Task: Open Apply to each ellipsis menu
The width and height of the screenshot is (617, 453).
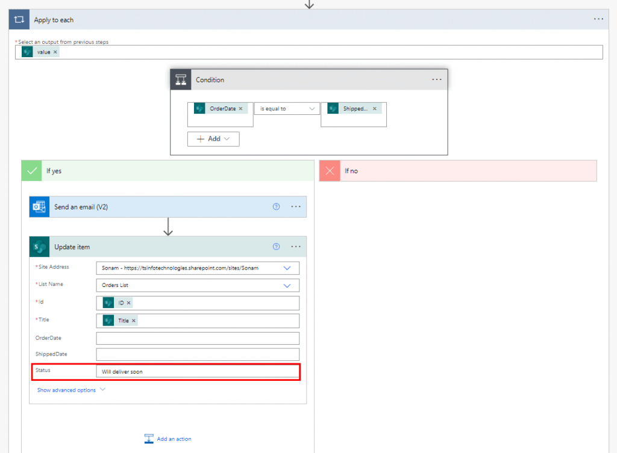Action: click(598, 19)
